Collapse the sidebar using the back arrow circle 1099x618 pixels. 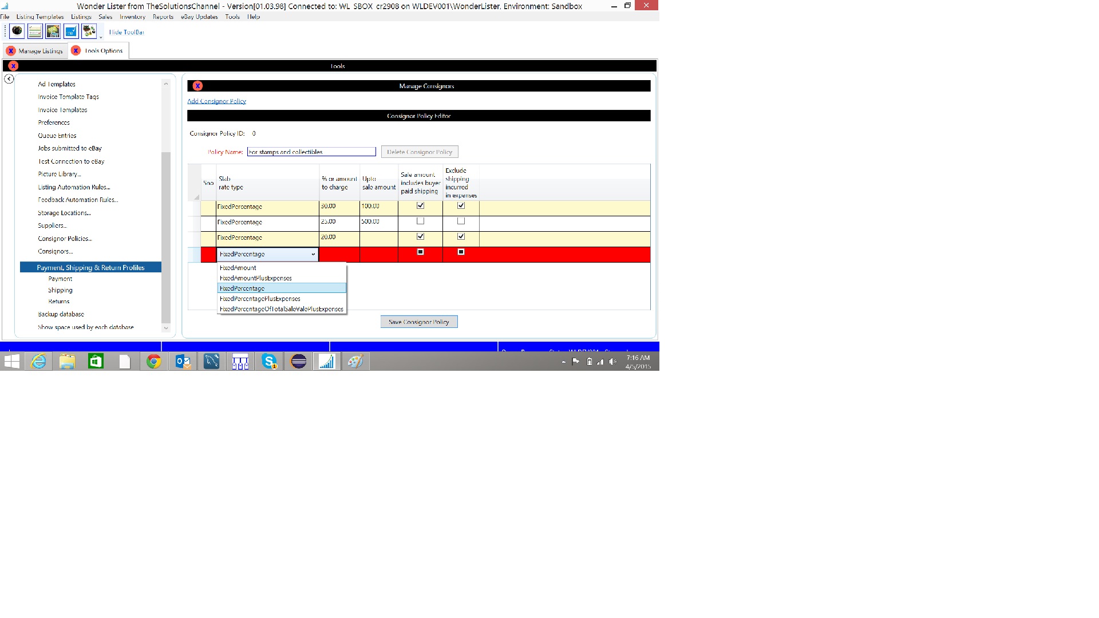[9, 79]
